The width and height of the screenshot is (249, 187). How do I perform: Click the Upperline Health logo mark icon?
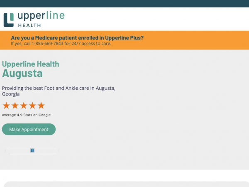click(x=9, y=20)
